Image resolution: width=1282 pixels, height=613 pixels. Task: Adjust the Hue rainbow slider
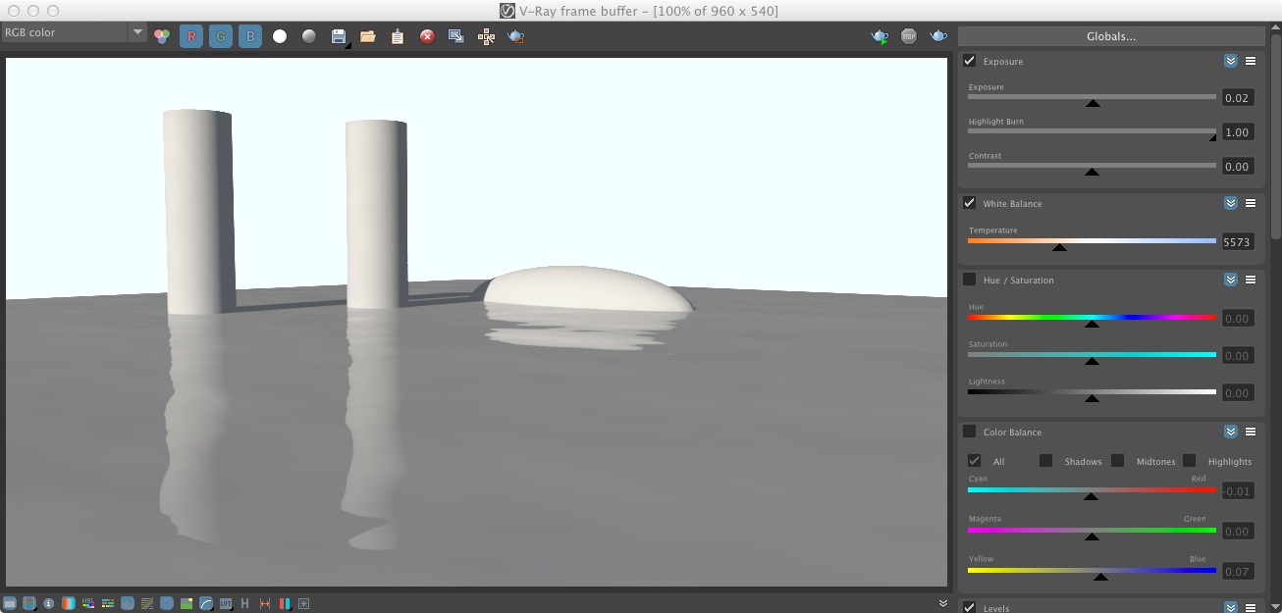click(x=1092, y=319)
